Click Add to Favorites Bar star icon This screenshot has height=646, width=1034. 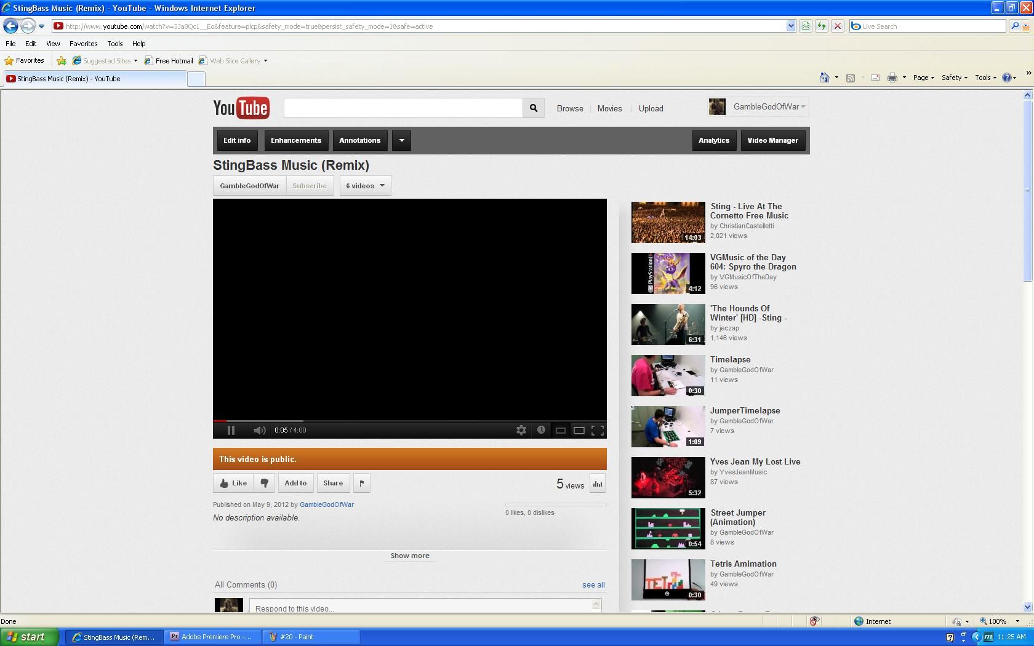point(62,60)
